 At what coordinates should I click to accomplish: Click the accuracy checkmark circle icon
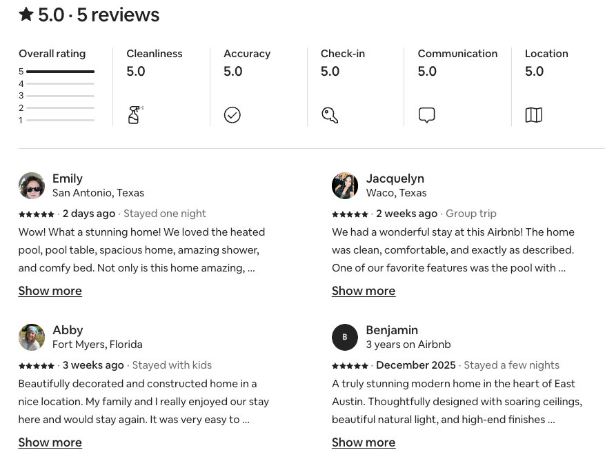pyautogui.click(x=232, y=115)
